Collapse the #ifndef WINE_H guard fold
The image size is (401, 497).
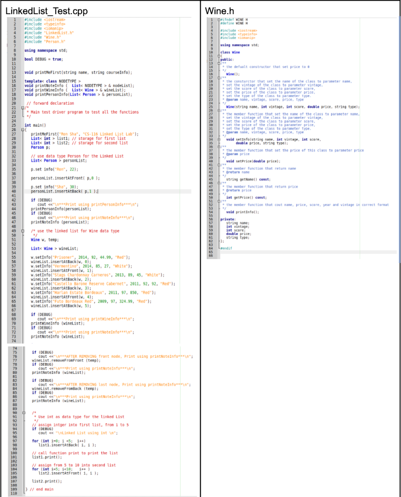(x=218, y=18)
